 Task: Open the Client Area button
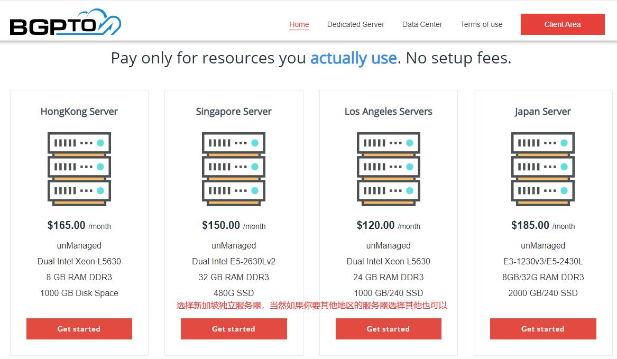coord(563,24)
